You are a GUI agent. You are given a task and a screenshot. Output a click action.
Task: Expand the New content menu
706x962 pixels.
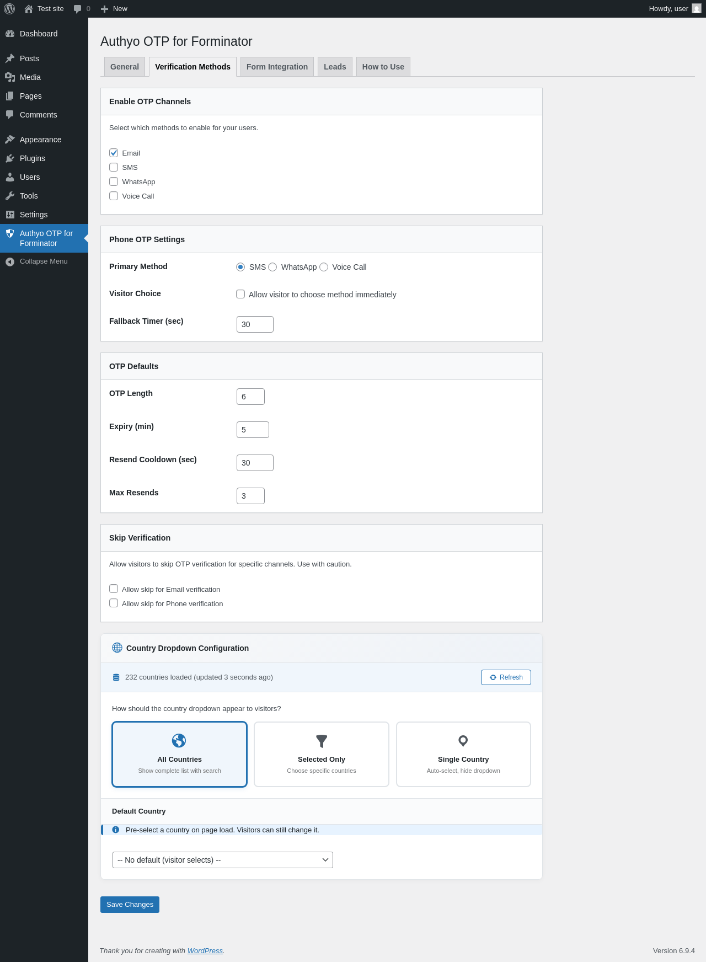click(114, 9)
